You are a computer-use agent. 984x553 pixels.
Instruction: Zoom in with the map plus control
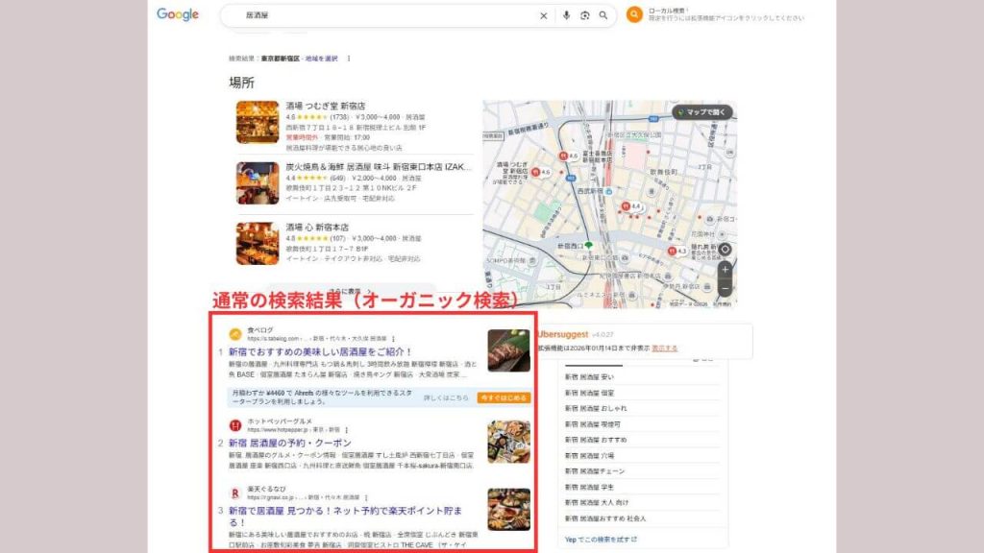[x=726, y=270]
